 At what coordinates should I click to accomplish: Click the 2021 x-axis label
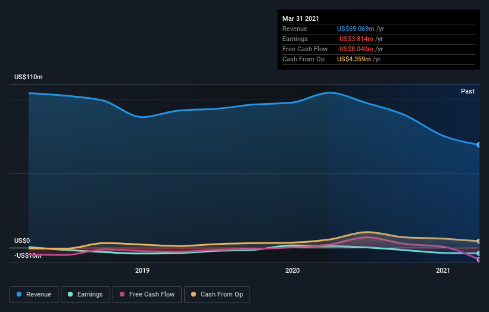point(443,270)
